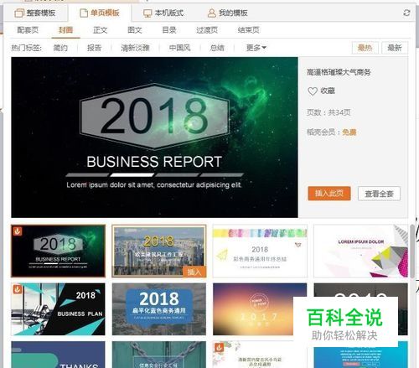This screenshot has width=419, height=368.
Task: Filter by the 简约 tag
Action: point(60,48)
